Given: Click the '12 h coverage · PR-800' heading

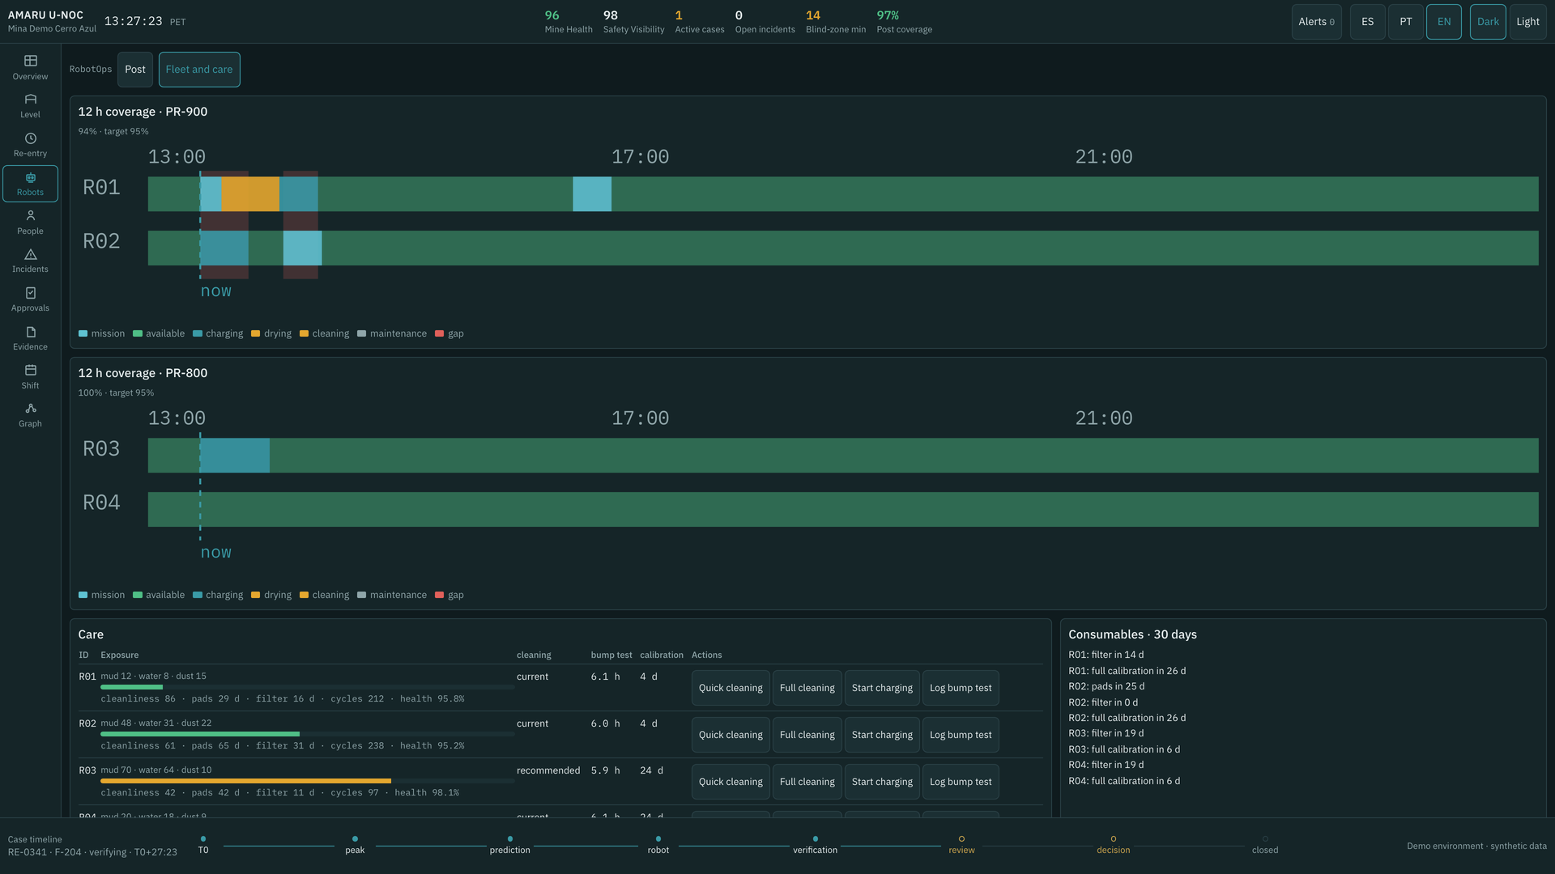Looking at the screenshot, I should point(143,373).
